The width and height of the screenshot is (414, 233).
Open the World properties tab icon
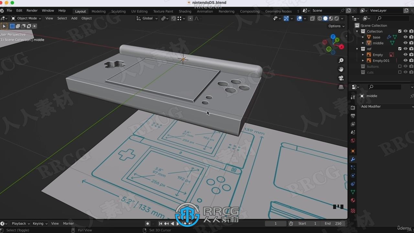[x=353, y=141]
